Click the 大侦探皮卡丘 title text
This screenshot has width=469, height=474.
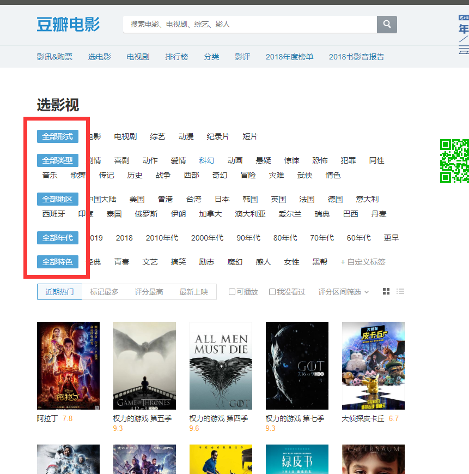tap(363, 418)
